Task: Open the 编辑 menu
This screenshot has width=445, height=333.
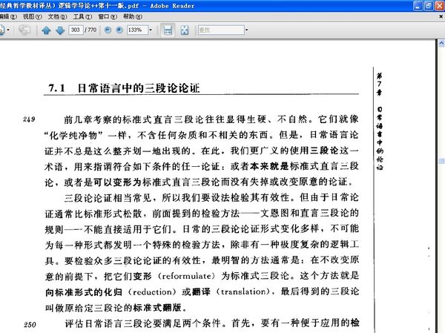Action: [x=8, y=17]
